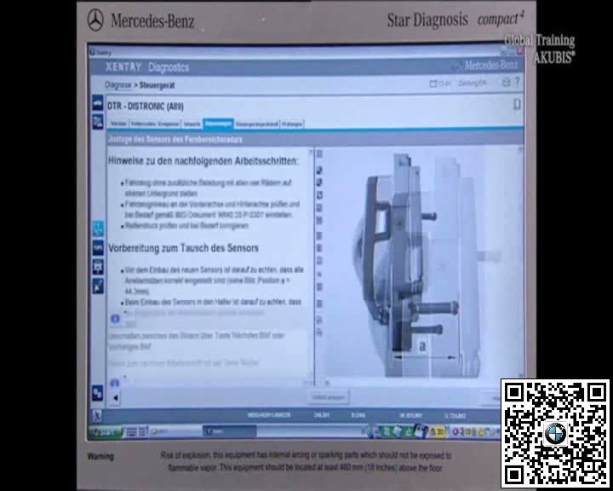Click the first quick-launch icon next to Start

tap(131, 432)
